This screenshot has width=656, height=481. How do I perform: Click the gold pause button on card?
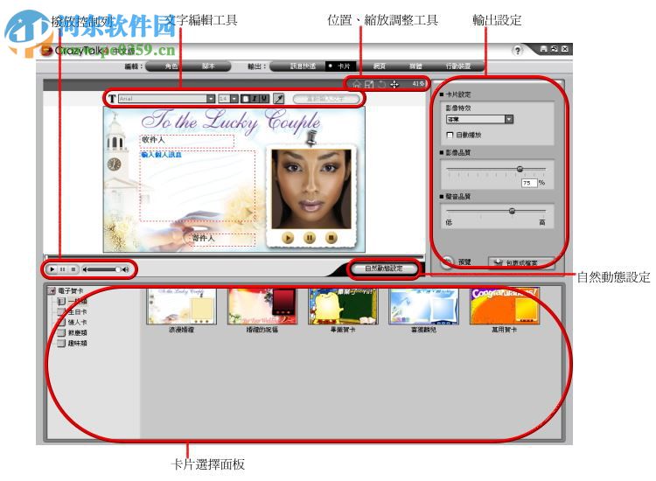pyautogui.click(x=309, y=238)
